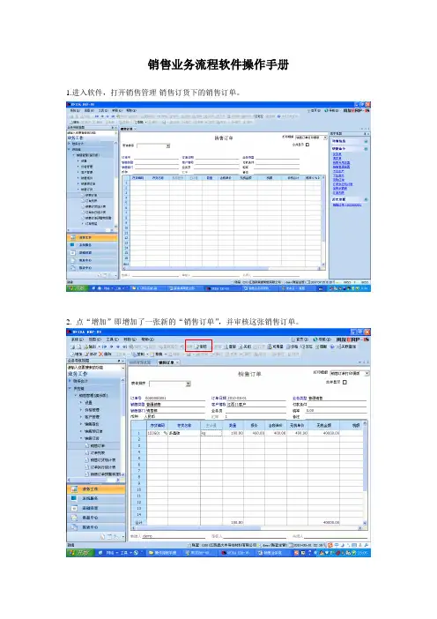437x619 pixels.
Task: Collapse 供应链 tree node in step 2 screenshot
Action: pos(70,389)
